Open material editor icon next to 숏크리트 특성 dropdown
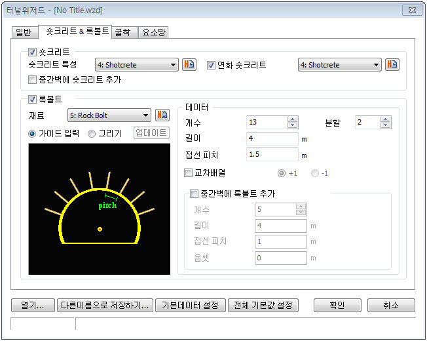Viewport: 427px width, 341px height. click(x=189, y=65)
